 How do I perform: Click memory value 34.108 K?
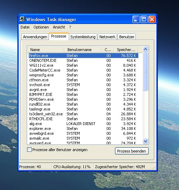(129, 129)
